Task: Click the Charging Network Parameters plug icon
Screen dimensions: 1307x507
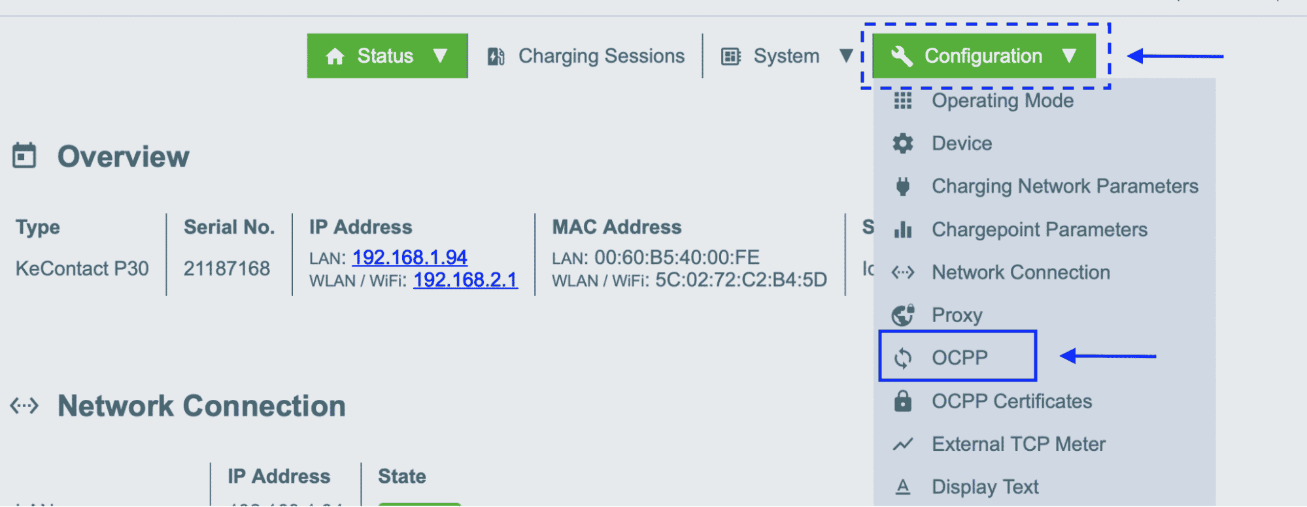Action: point(903,186)
